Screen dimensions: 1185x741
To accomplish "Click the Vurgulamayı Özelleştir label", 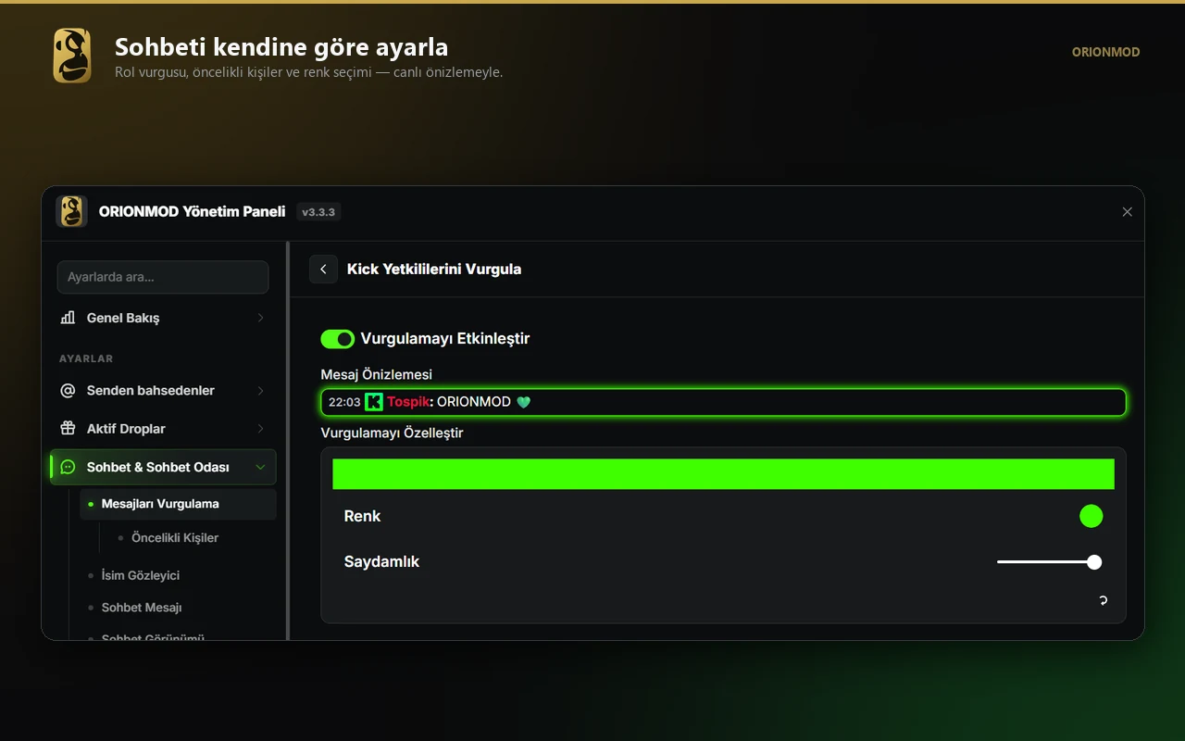I will pos(393,433).
